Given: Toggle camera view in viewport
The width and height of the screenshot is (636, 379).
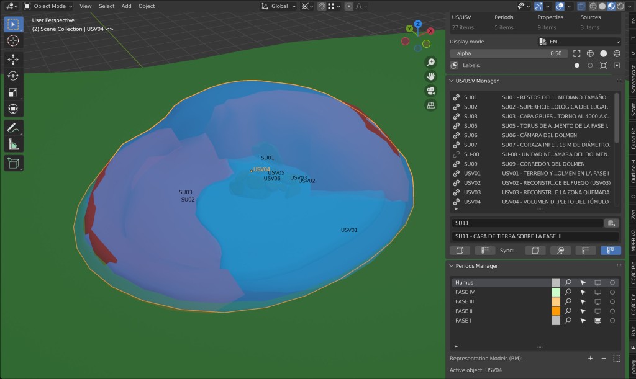Looking at the screenshot, I should pos(430,91).
